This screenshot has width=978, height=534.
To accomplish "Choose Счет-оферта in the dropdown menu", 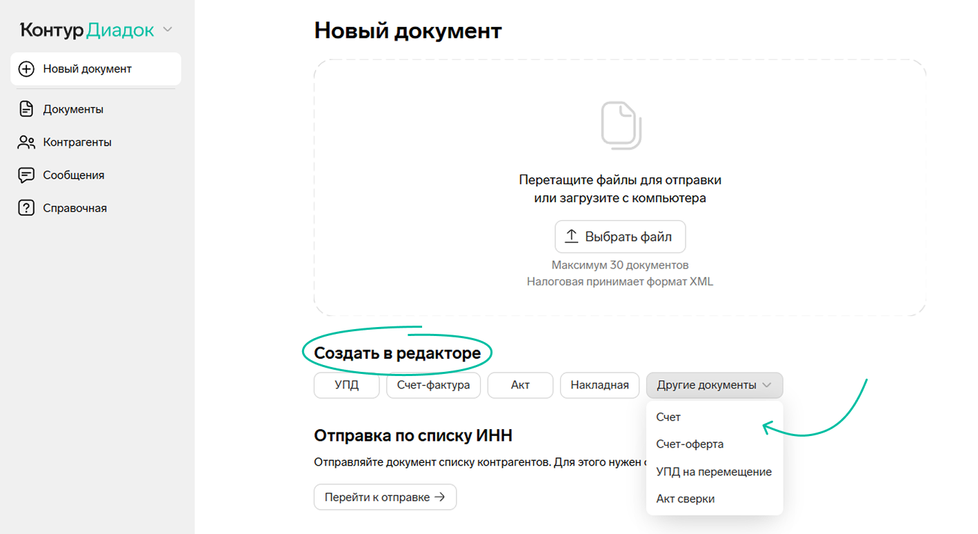I will pos(690,444).
